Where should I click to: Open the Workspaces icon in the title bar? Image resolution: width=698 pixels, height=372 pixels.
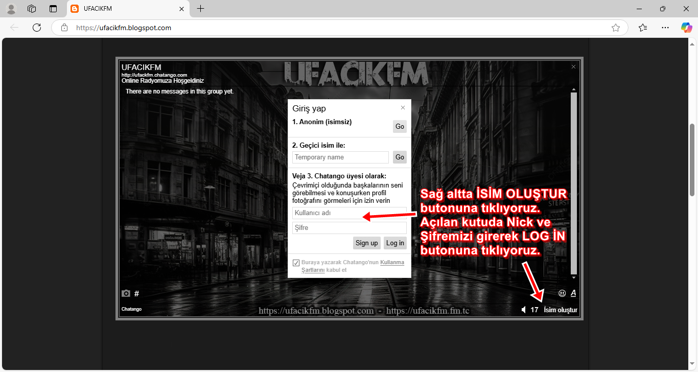tap(32, 9)
